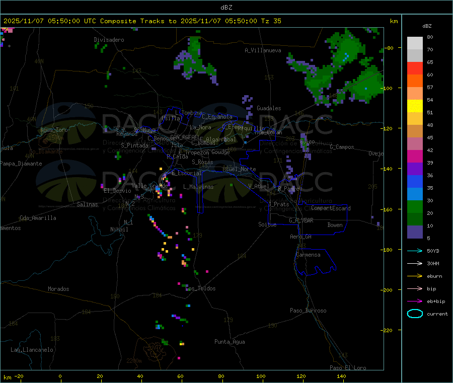Click the A_Villanueva map label

point(263,50)
